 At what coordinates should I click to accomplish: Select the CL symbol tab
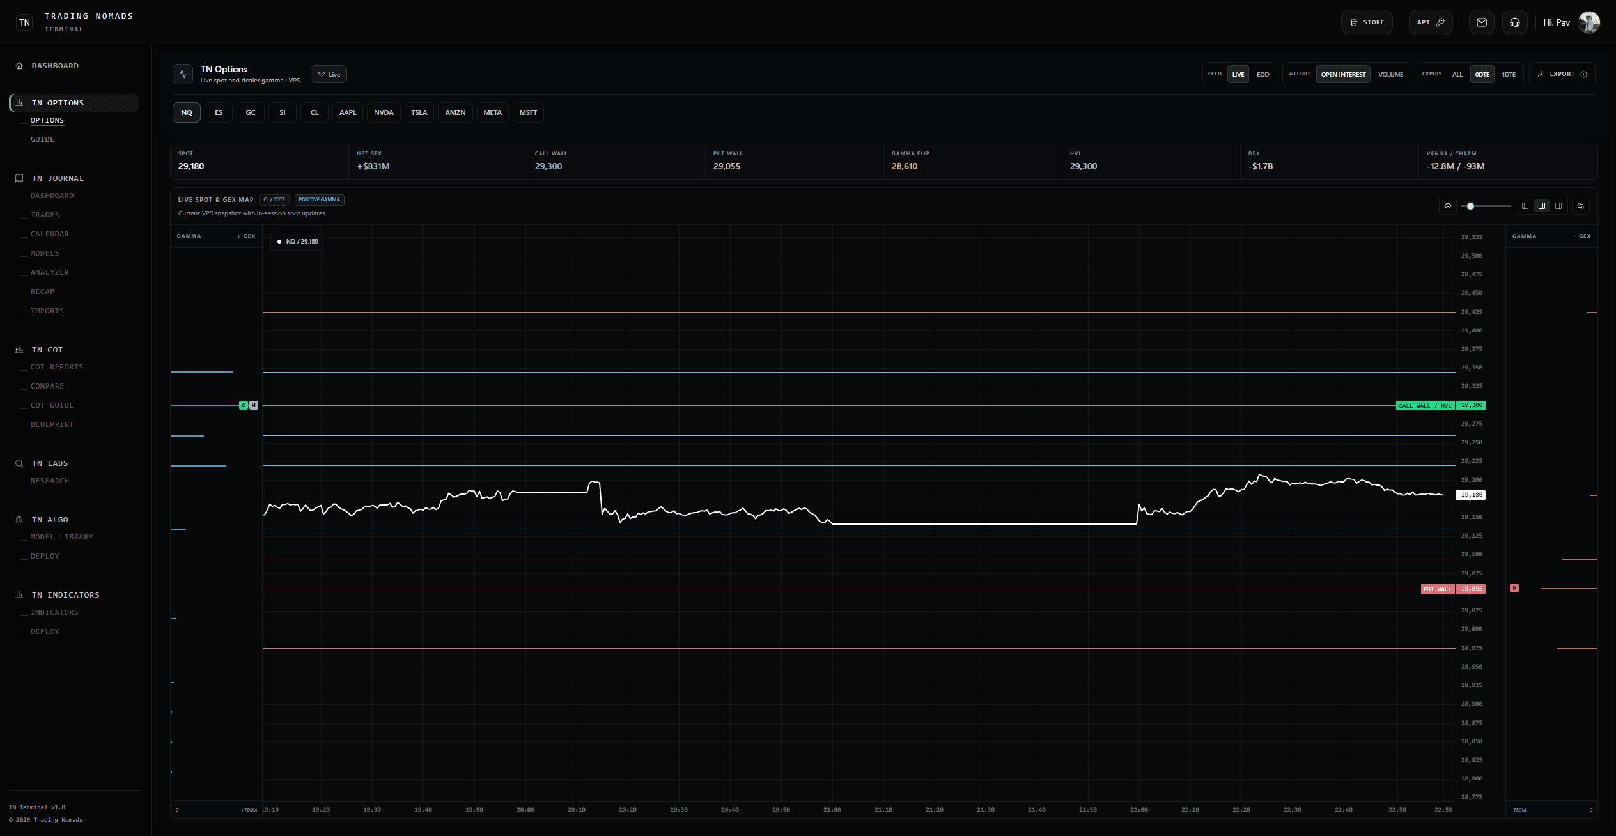pyautogui.click(x=315, y=112)
